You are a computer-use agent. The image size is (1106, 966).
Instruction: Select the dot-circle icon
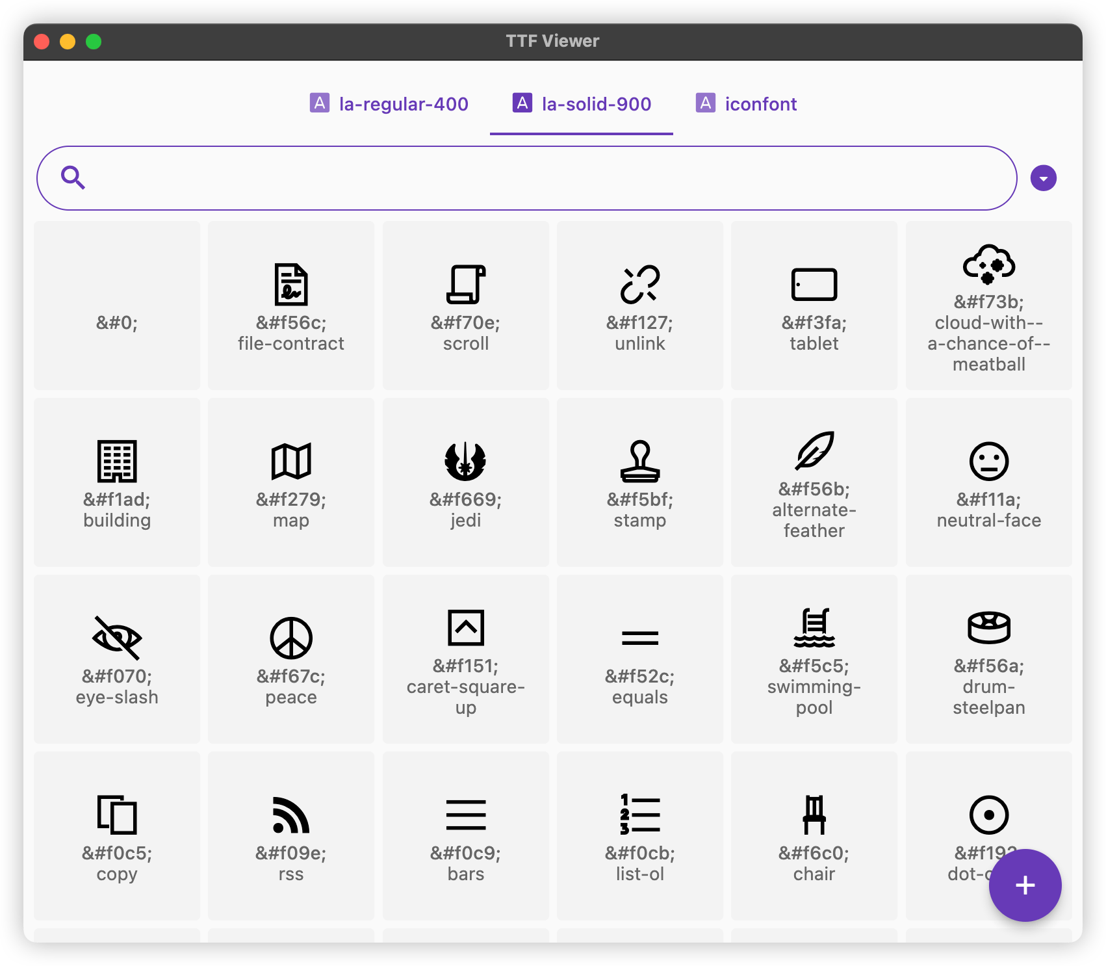[x=989, y=815]
